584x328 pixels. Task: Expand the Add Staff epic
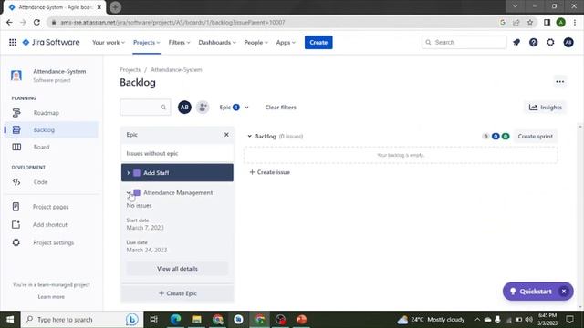[x=129, y=173]
